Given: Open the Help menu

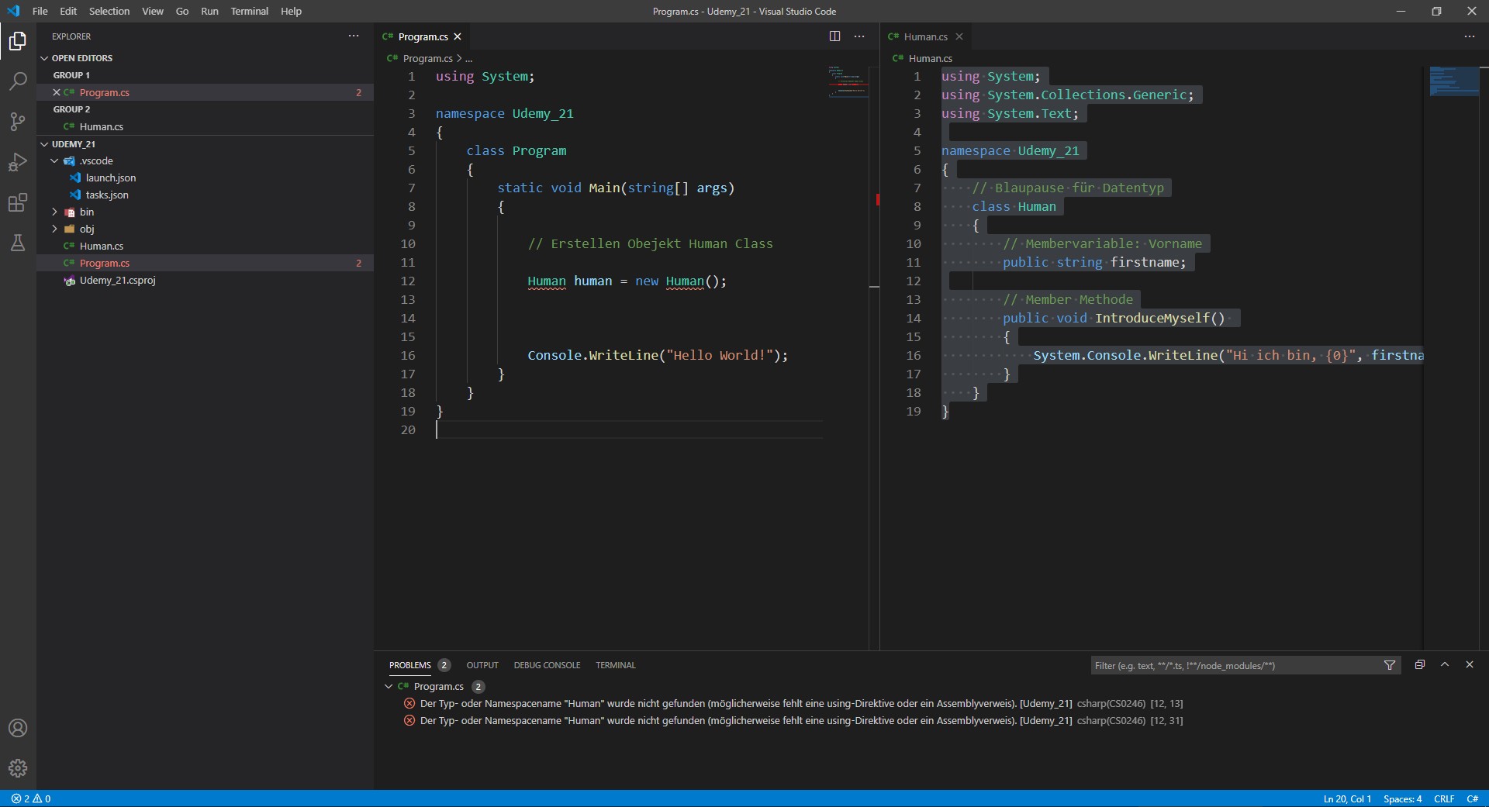Looking at the screenshot, I should pyautogui.click(x=291, y=11).
